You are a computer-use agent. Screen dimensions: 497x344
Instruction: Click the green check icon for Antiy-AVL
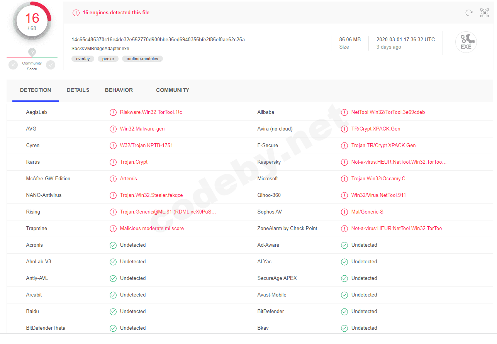[113, 278]
